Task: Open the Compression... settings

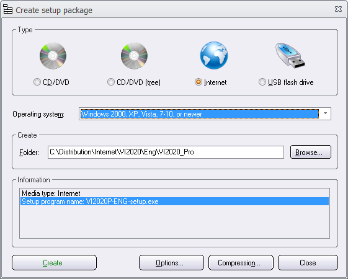Action: [x=241, y=263]
